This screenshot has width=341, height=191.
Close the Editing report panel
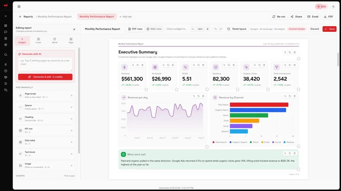point(74,30)
